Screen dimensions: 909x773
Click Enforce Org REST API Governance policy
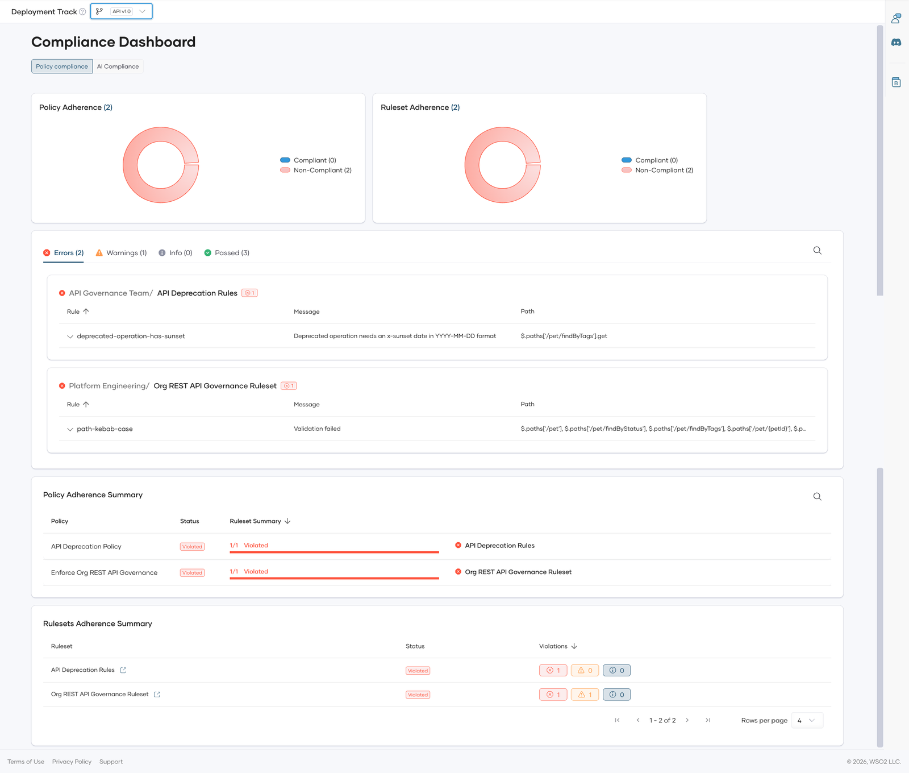coord(104,573)
